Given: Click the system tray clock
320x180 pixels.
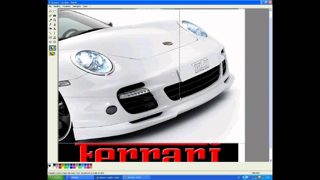Looking at the screenshot, I should click(268, 177).
